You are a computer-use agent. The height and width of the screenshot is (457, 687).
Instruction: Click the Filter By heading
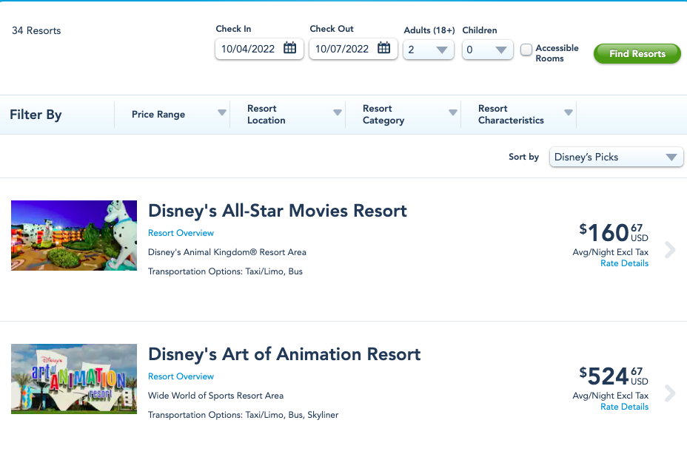36,115
